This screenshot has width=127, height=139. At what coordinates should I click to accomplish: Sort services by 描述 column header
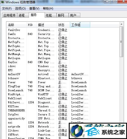pyautogui.click(x=46, y=25)
